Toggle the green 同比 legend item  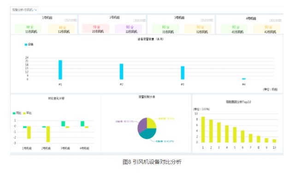click(x=17, y=113)
